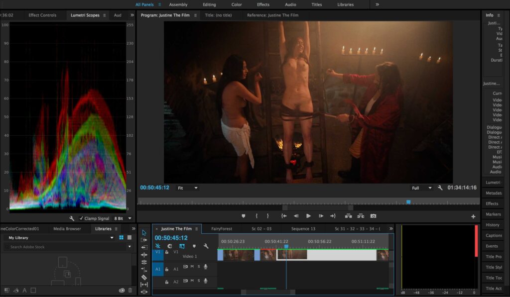The width and height of the screenshot is (510, 297).
Task: Open the Full playback resolution dropdown
Action: 421,188
